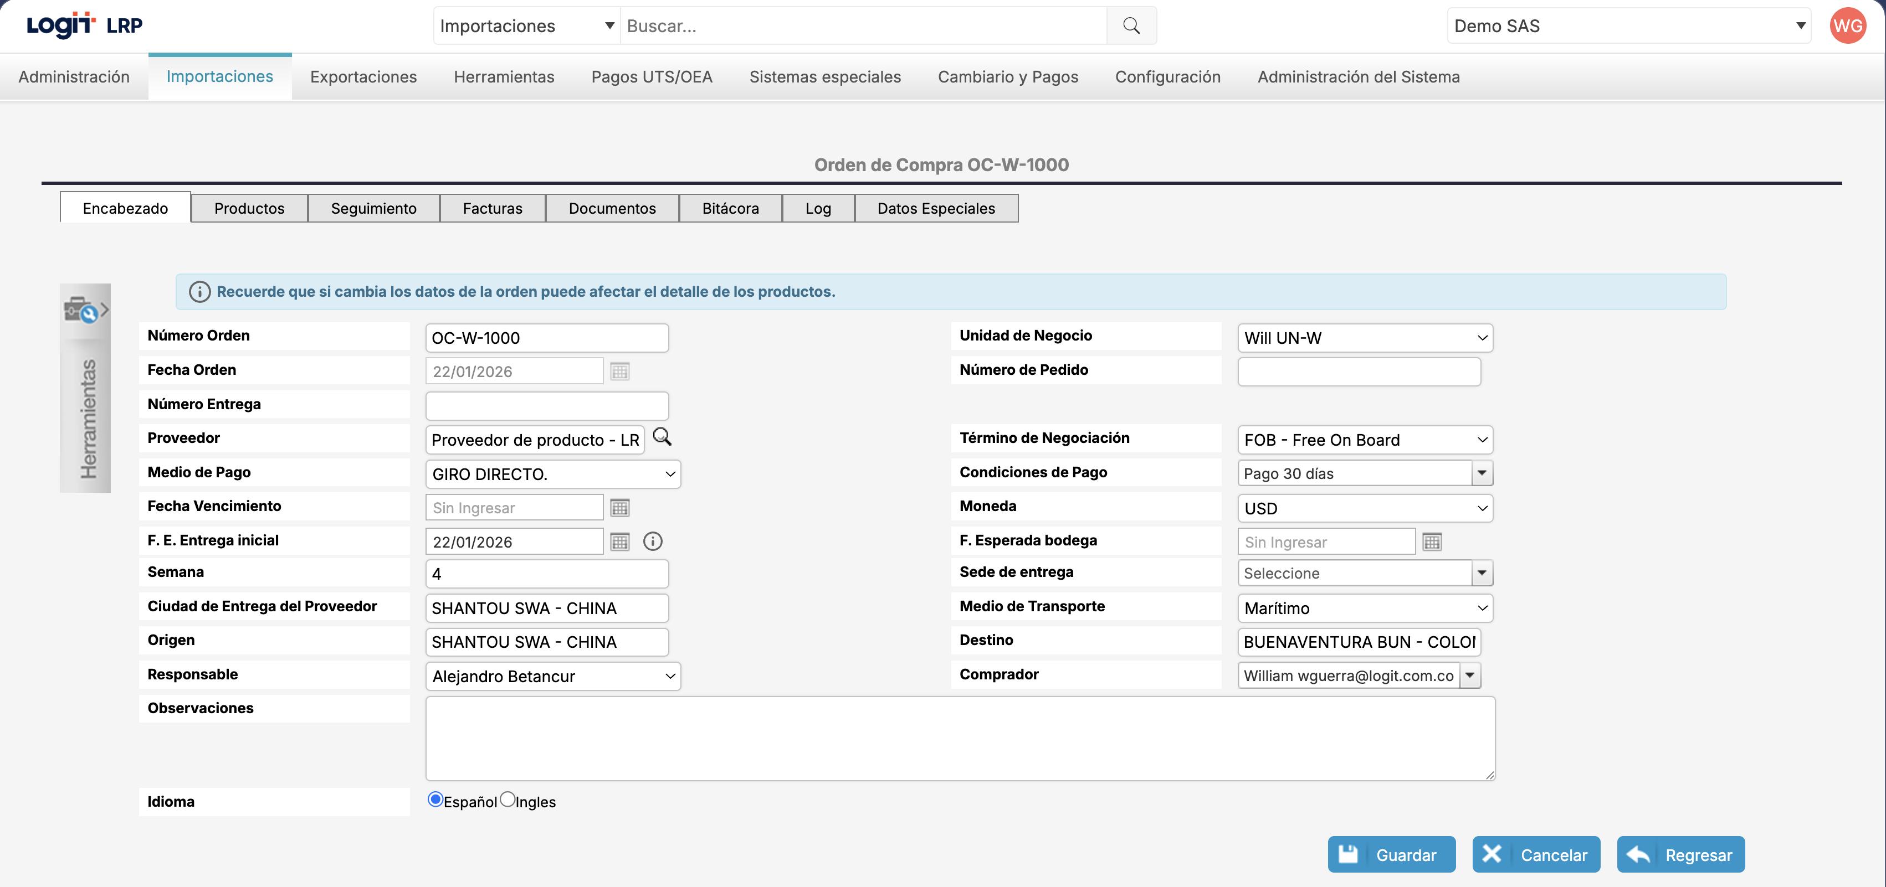
Task: Open calendar picker for F. E. Entrega inicial
Action: click(x=619, y=542)
